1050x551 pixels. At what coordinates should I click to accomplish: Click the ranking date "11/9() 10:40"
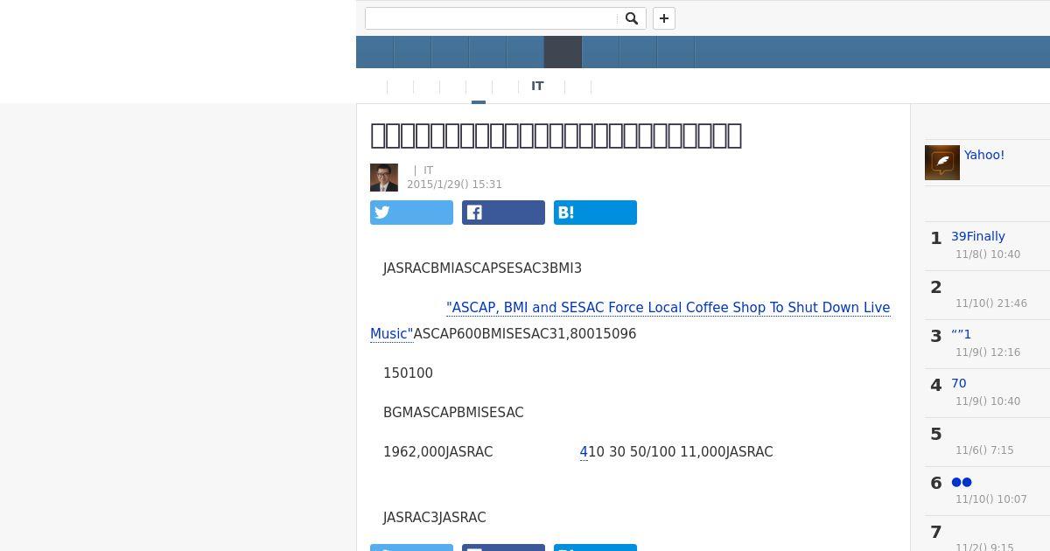point(988,401)
